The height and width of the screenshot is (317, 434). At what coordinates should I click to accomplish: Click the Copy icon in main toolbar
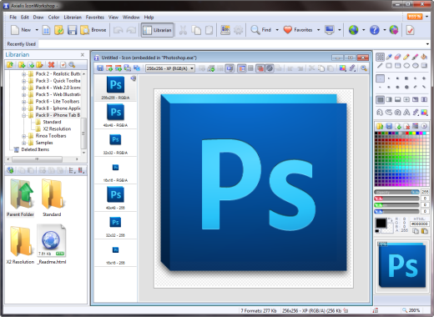pyautogui.click(x=196, y=30)
